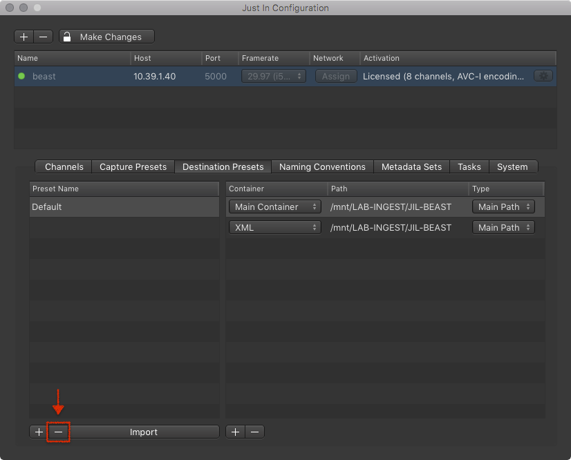Click the port value 5000
The image size is (571, 460).
216,77
